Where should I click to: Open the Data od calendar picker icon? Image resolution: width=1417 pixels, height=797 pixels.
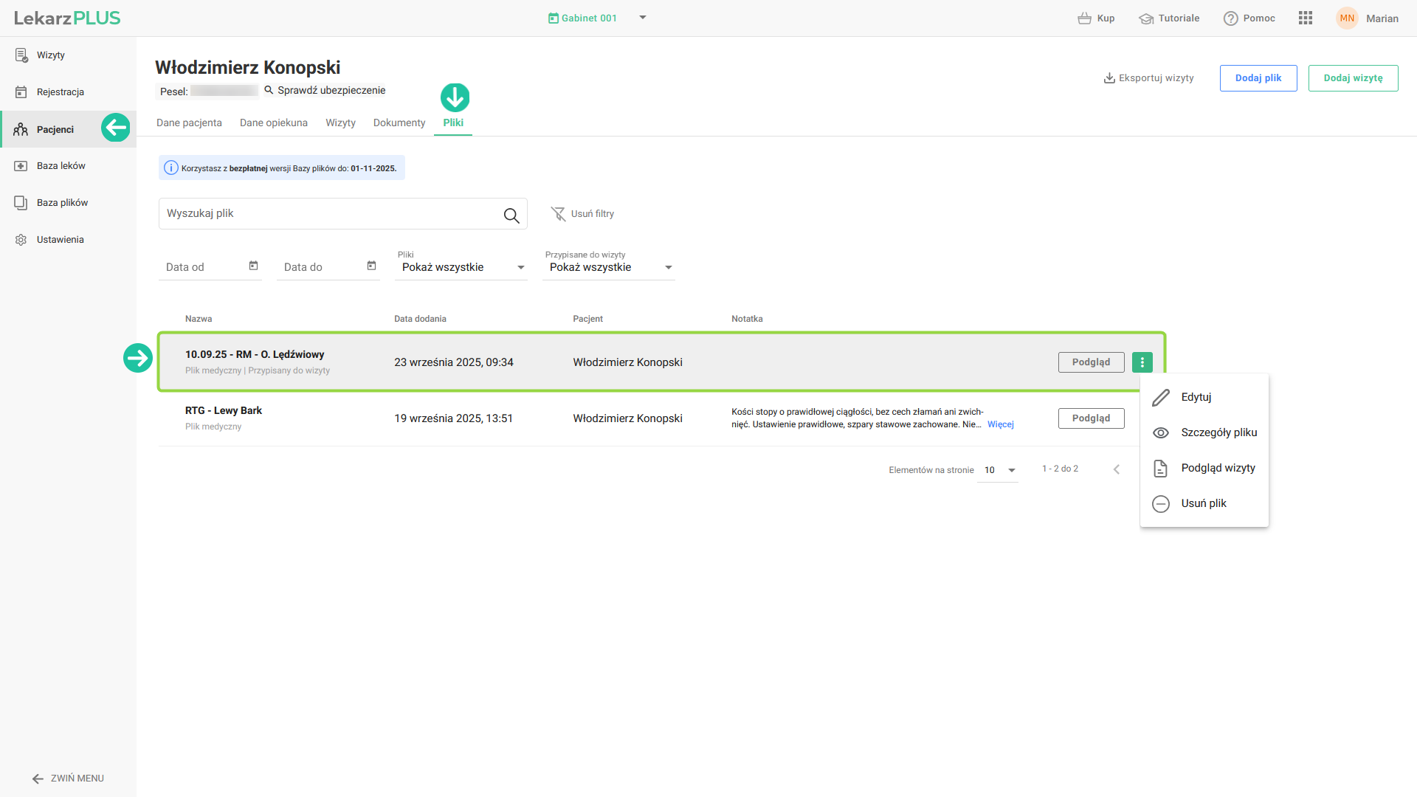[253, 266]
